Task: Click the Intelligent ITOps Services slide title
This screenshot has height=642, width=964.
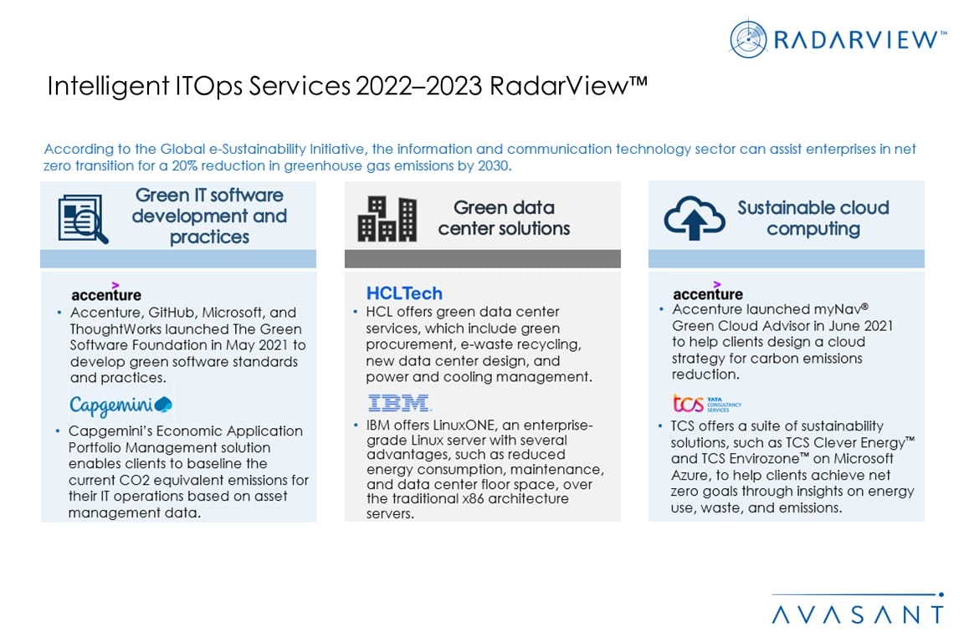Action: [347, 87]
